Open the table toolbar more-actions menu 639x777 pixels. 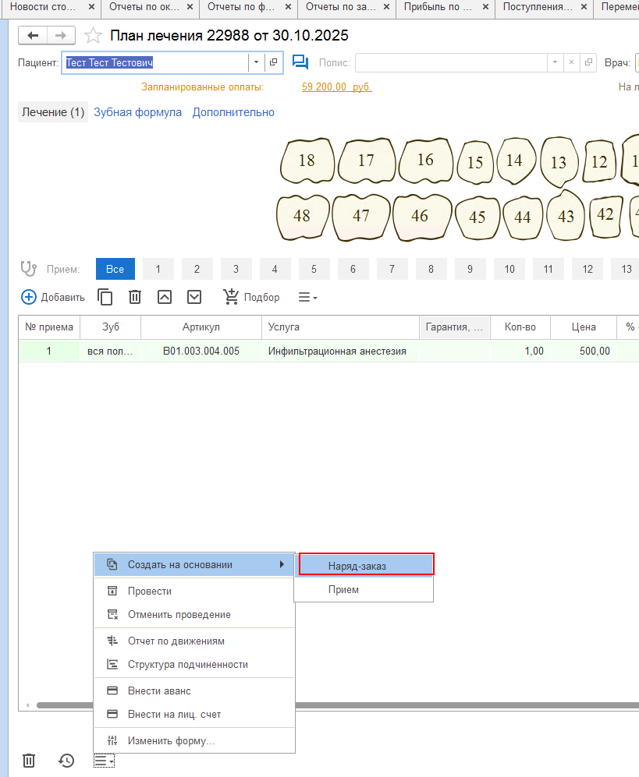point(307,298)
